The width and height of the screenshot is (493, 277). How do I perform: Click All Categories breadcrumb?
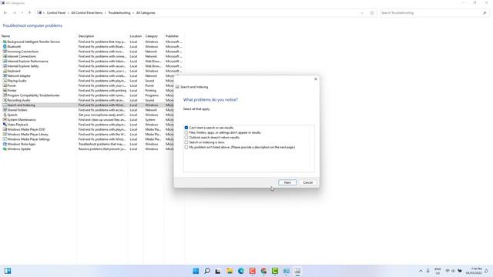[x=146, y=13]
